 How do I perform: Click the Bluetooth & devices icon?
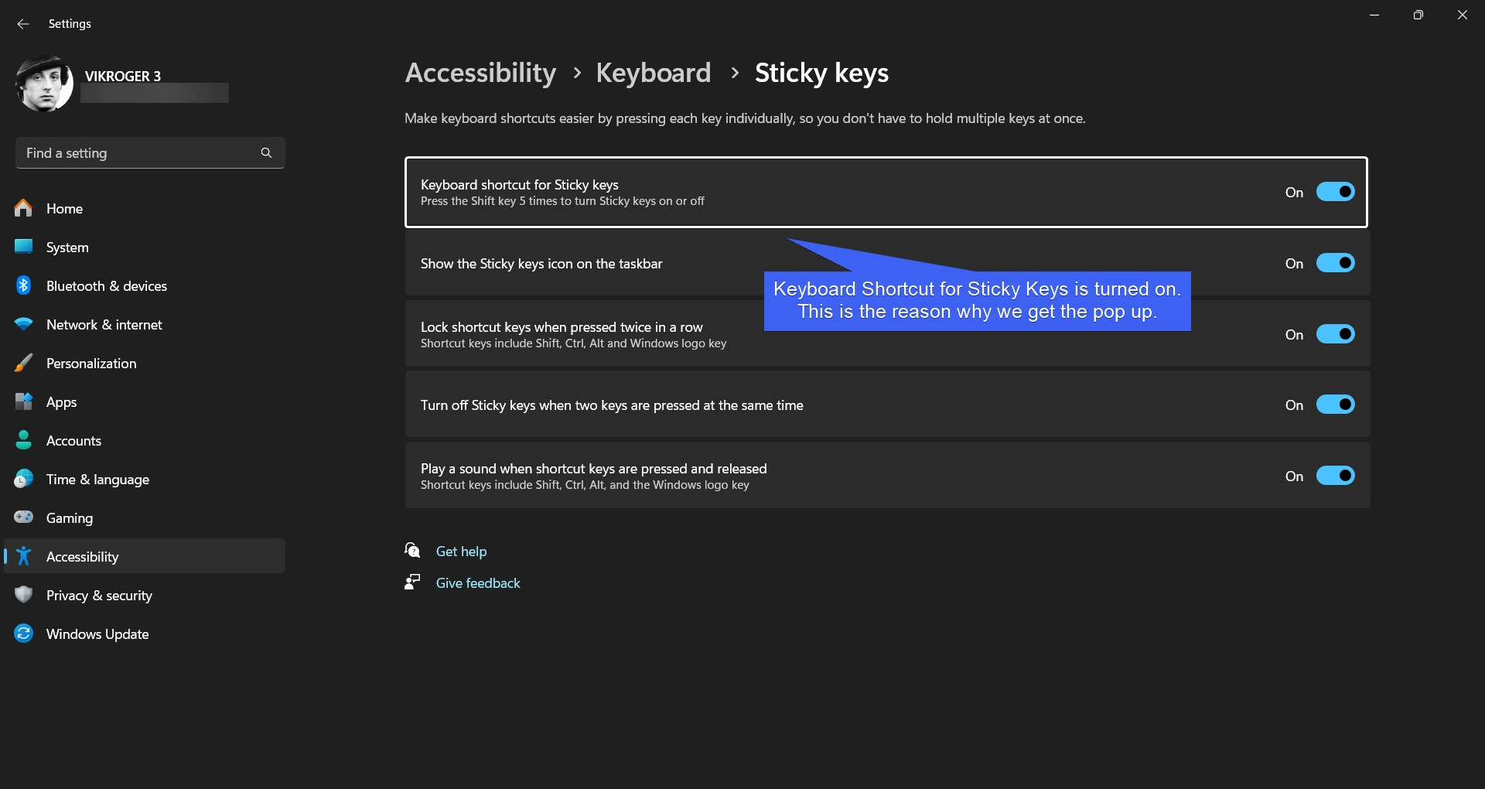[x=24, y=285]
